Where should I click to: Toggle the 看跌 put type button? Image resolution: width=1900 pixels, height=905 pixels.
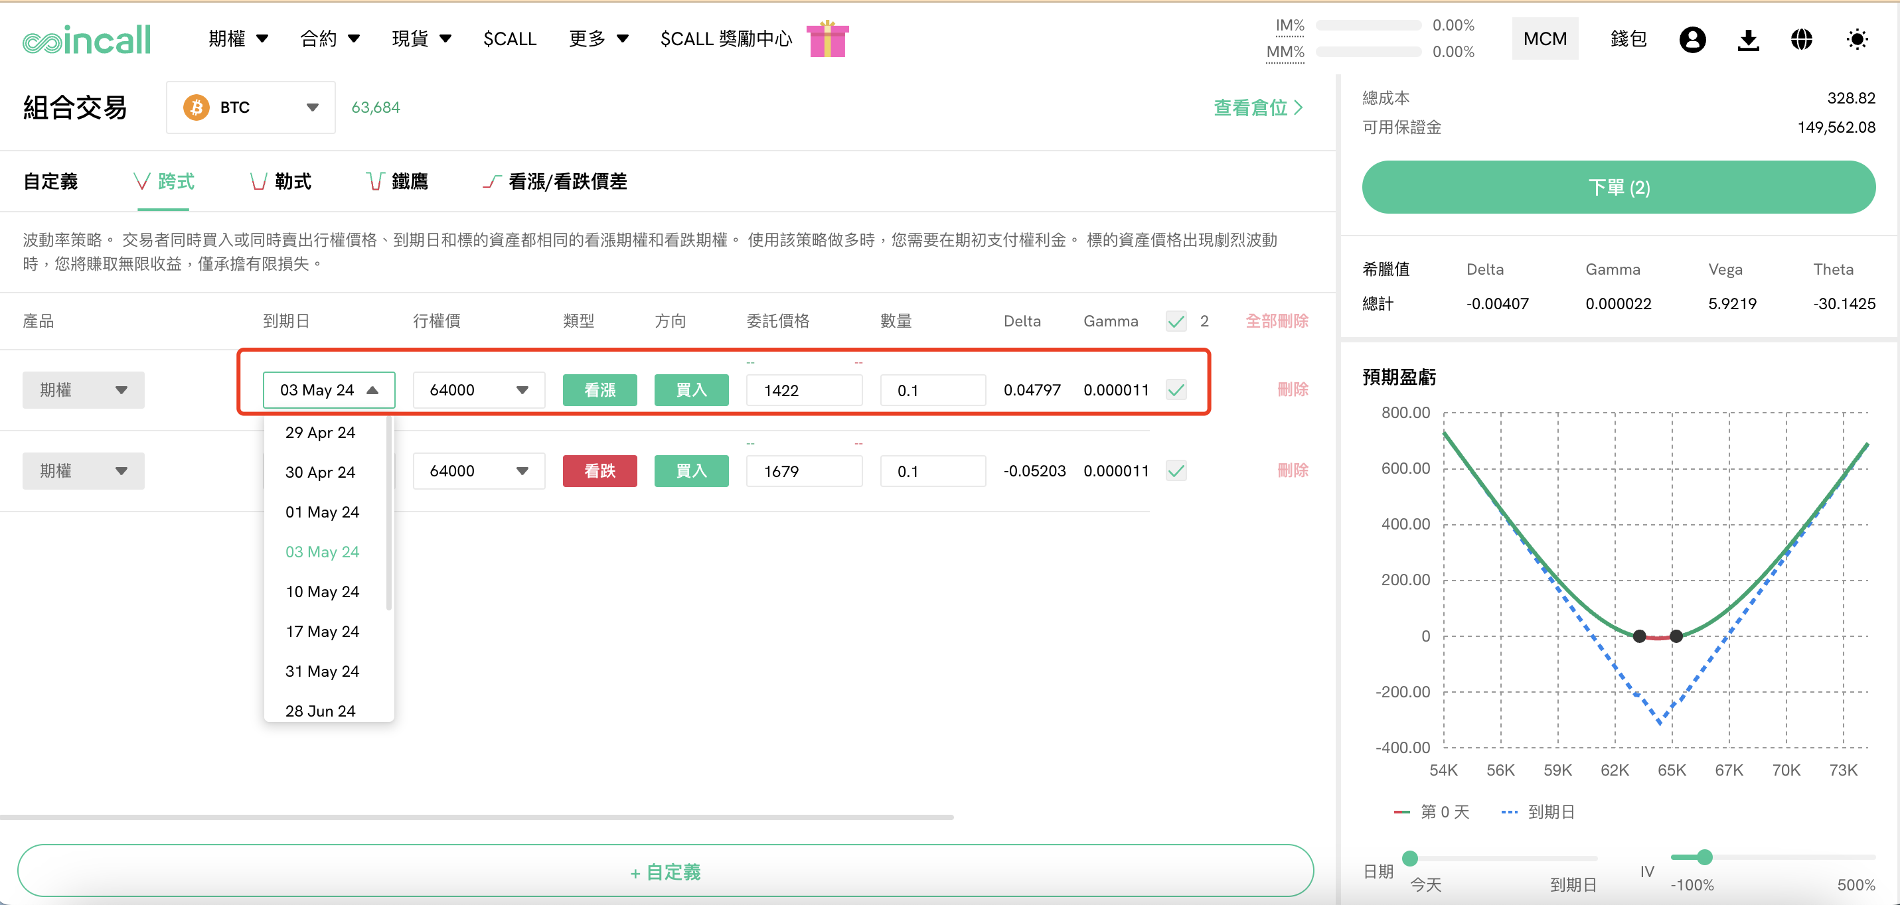(599, 471)
